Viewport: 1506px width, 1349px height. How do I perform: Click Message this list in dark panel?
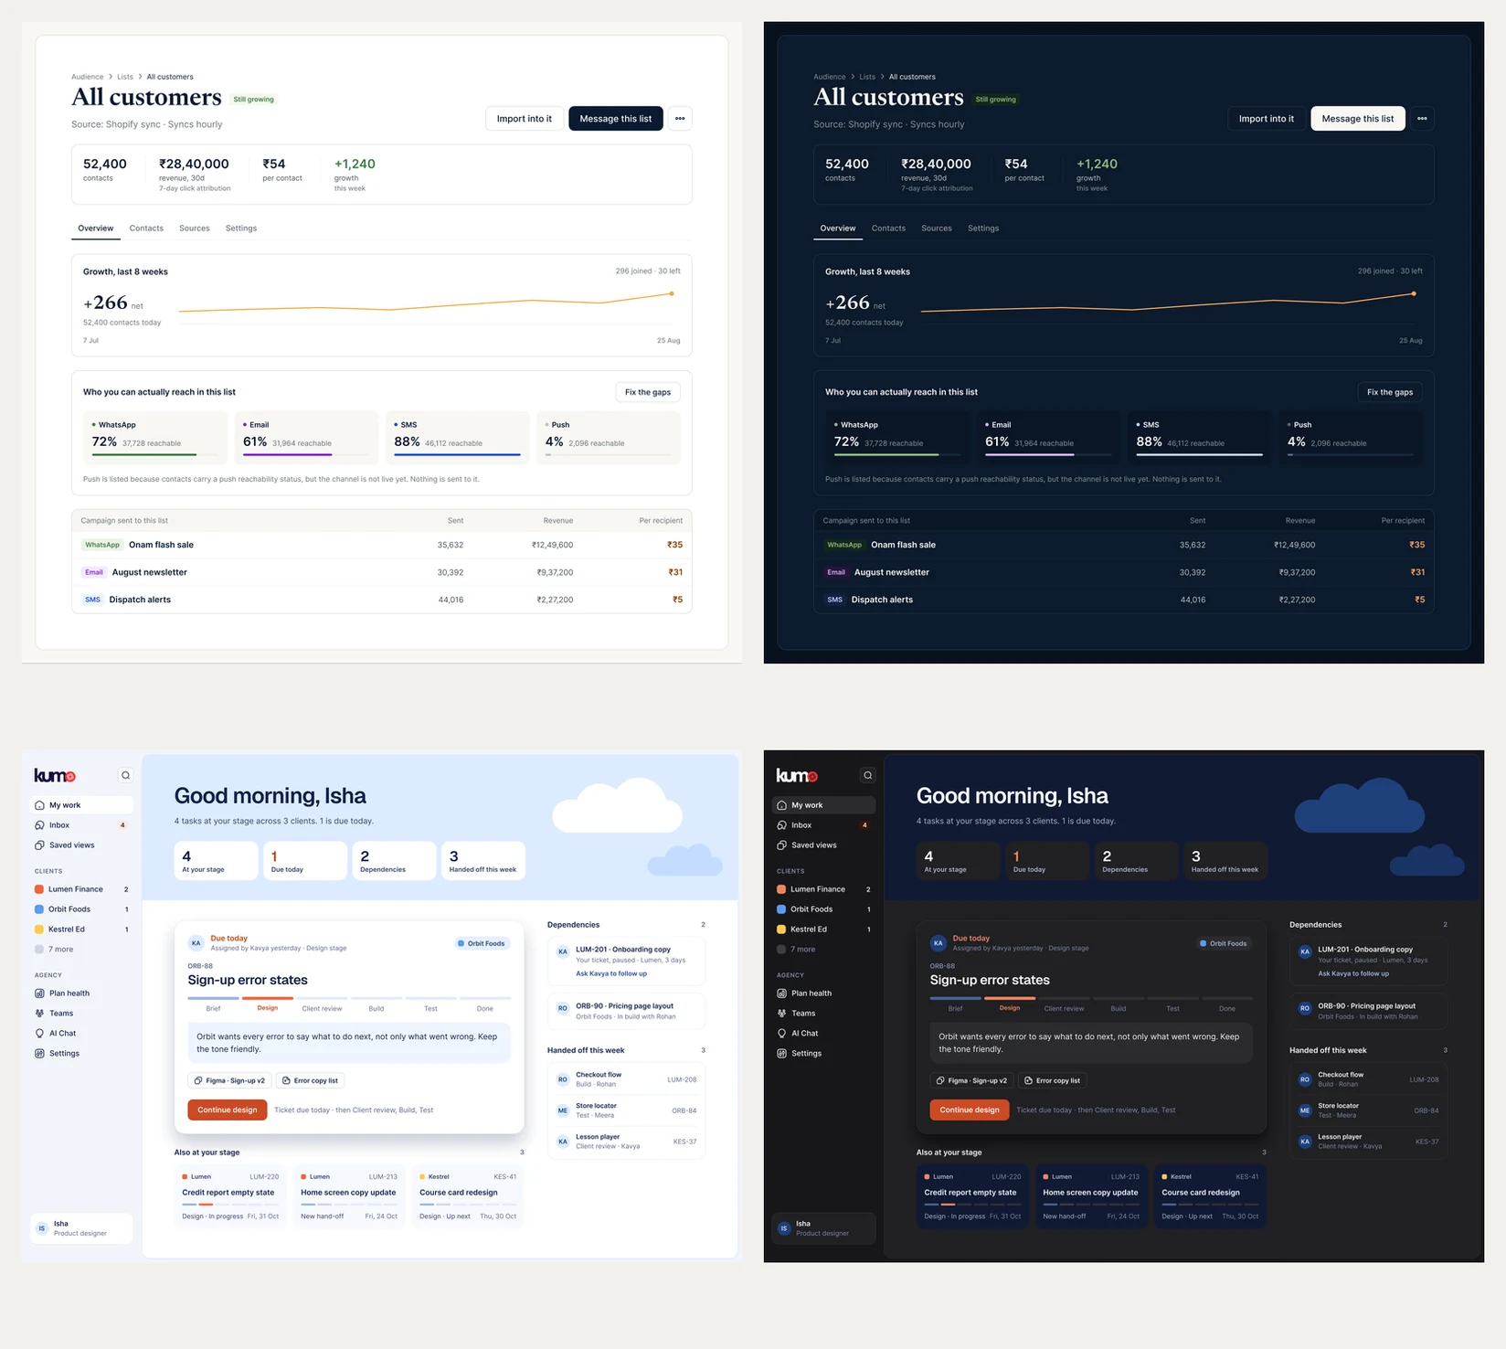pyautogui.click(x=1358, y=119)
